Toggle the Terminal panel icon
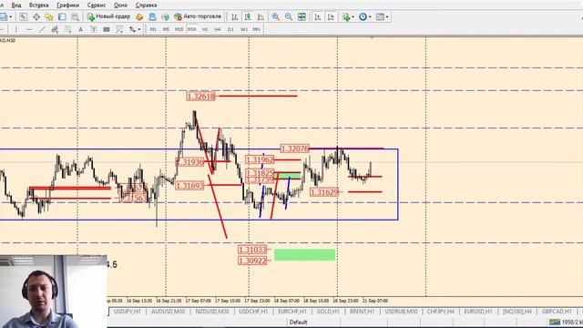Image resolution: width=583 pixels, height=328 pixels. tap(62, 16)
